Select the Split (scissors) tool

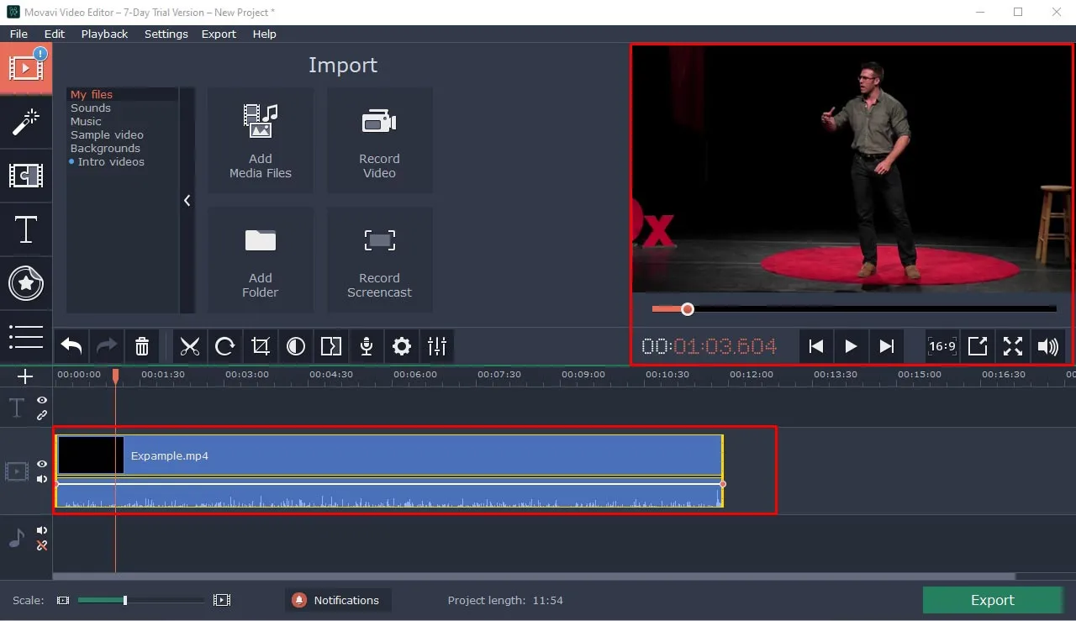tap(190, 346)
